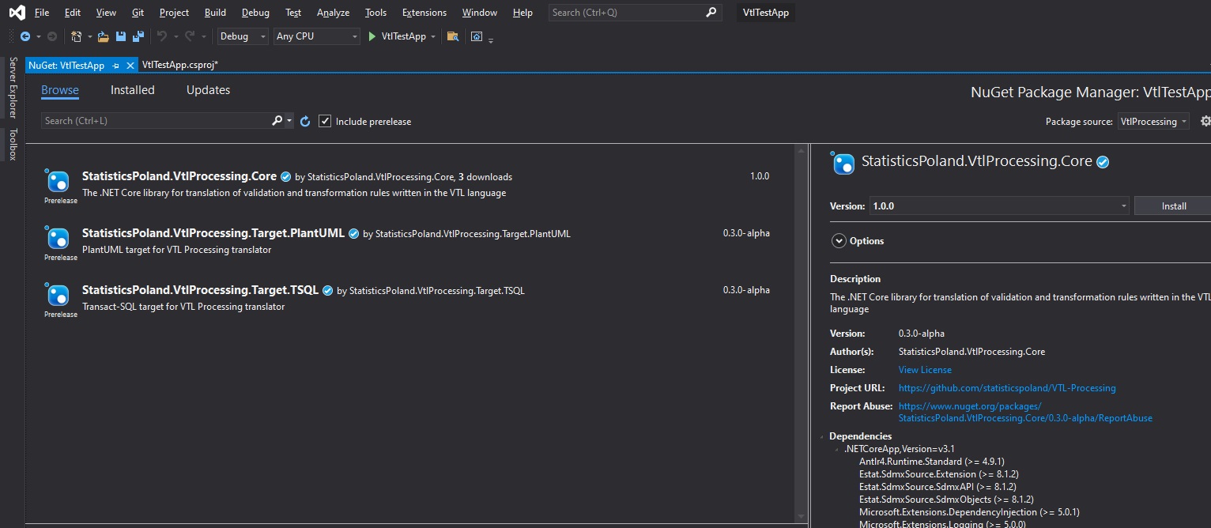Screen dimensions: 1211x528
Task: Switch to the Installed tab
Action: tap(132, 90)
